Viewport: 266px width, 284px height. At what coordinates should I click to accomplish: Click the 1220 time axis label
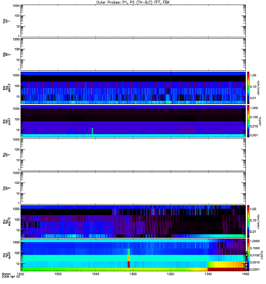pos(58,274)
